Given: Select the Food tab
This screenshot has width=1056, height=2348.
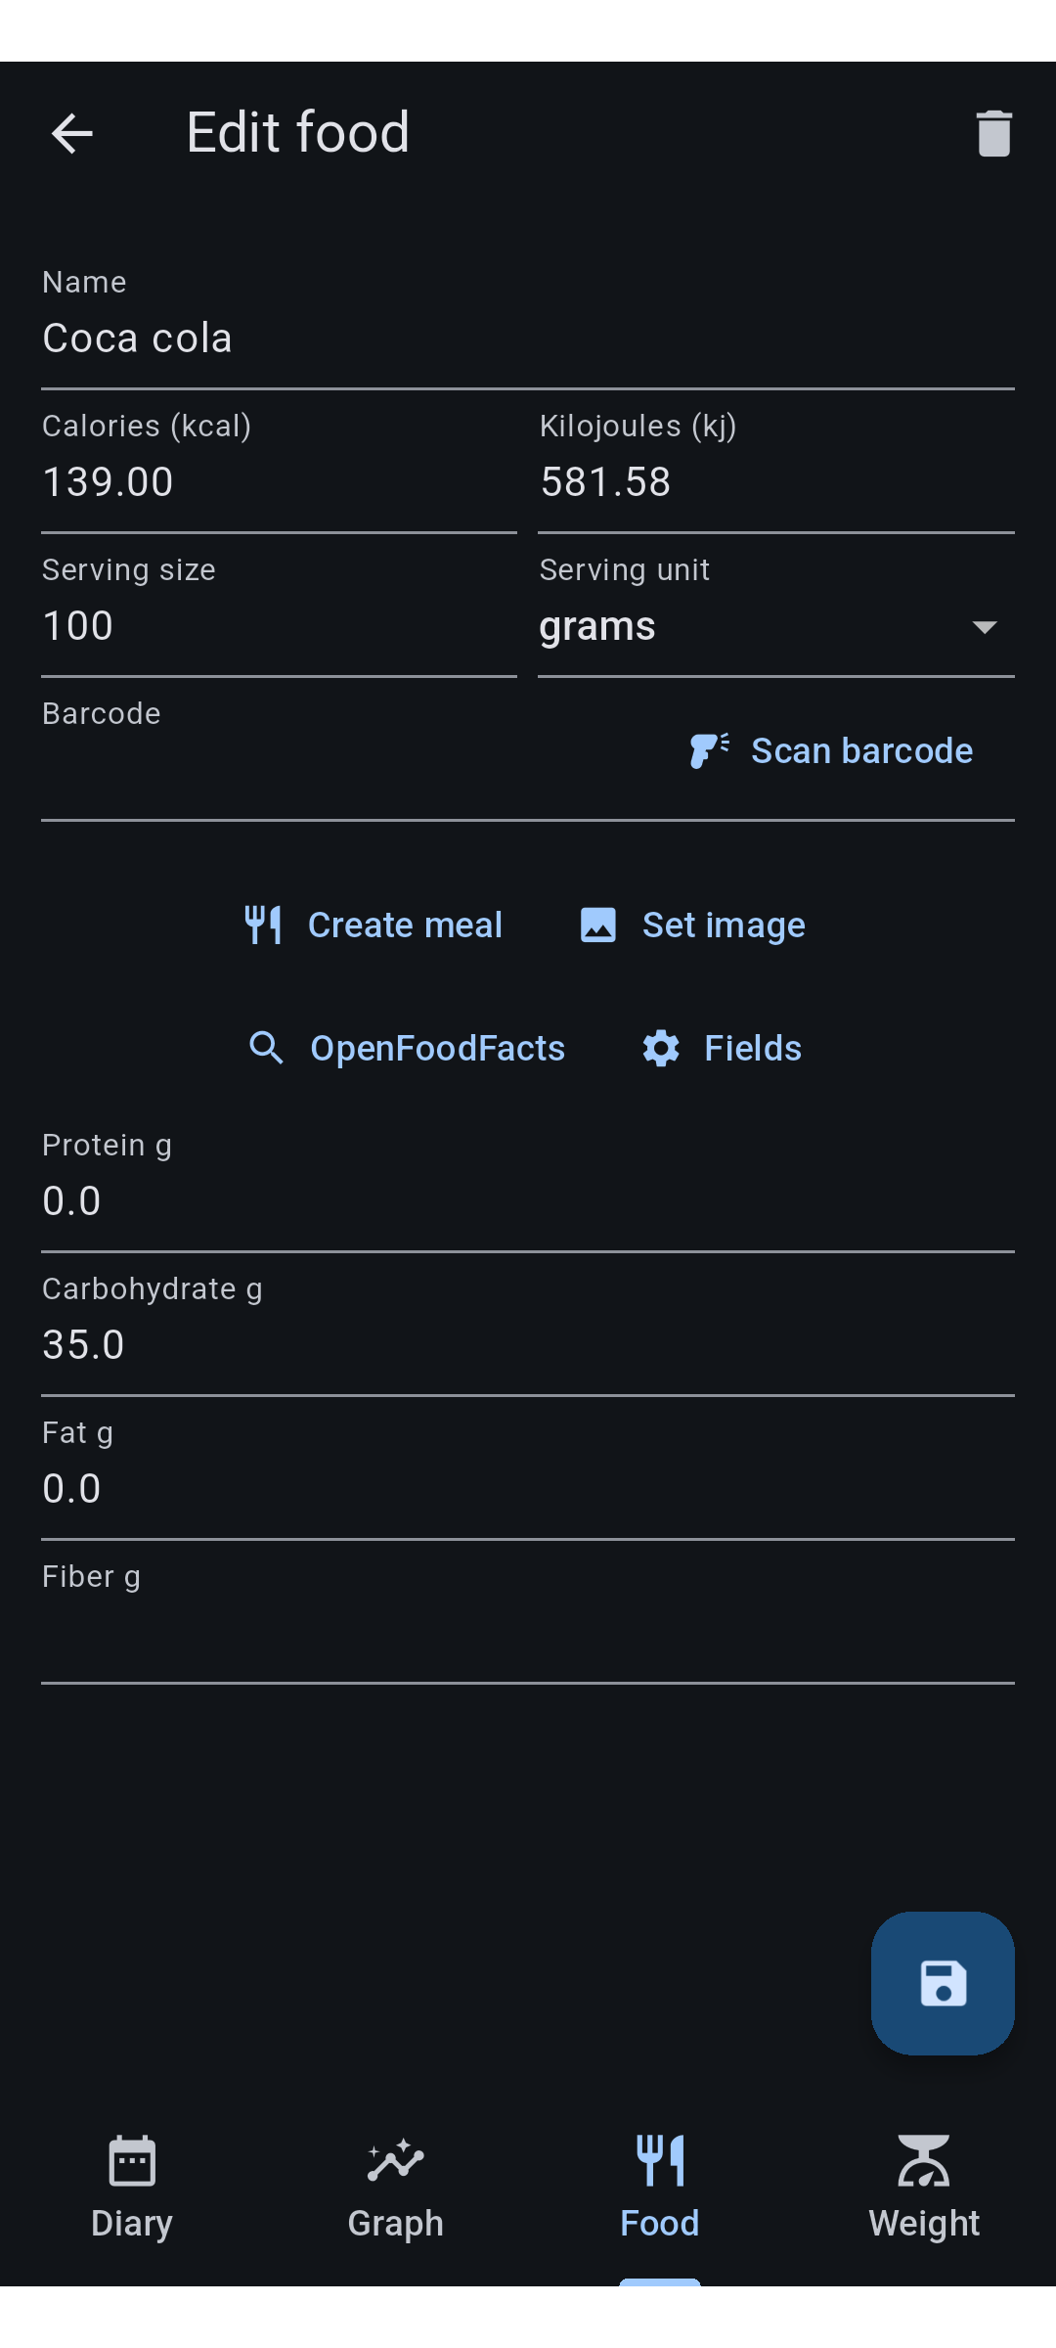Looking at the screenshot, I should pos(660,2188).
